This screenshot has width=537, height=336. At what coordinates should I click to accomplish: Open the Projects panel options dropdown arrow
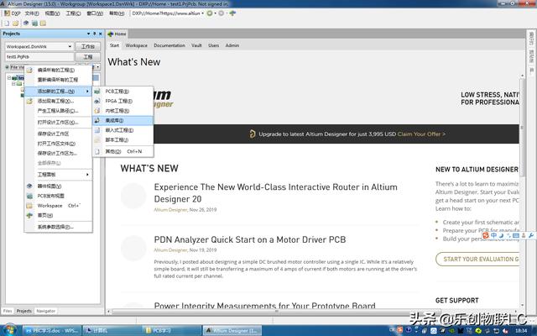click(x=88, y=34)
